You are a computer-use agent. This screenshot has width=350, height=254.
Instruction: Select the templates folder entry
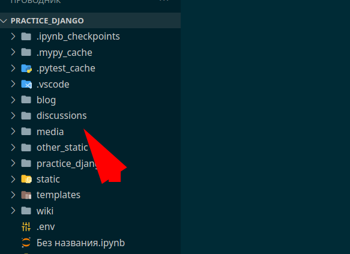90,195
